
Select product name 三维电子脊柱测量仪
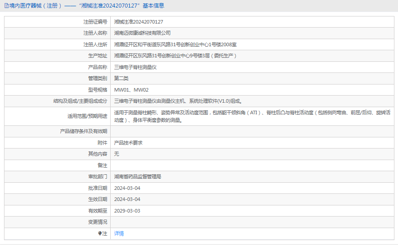point(135,67)
